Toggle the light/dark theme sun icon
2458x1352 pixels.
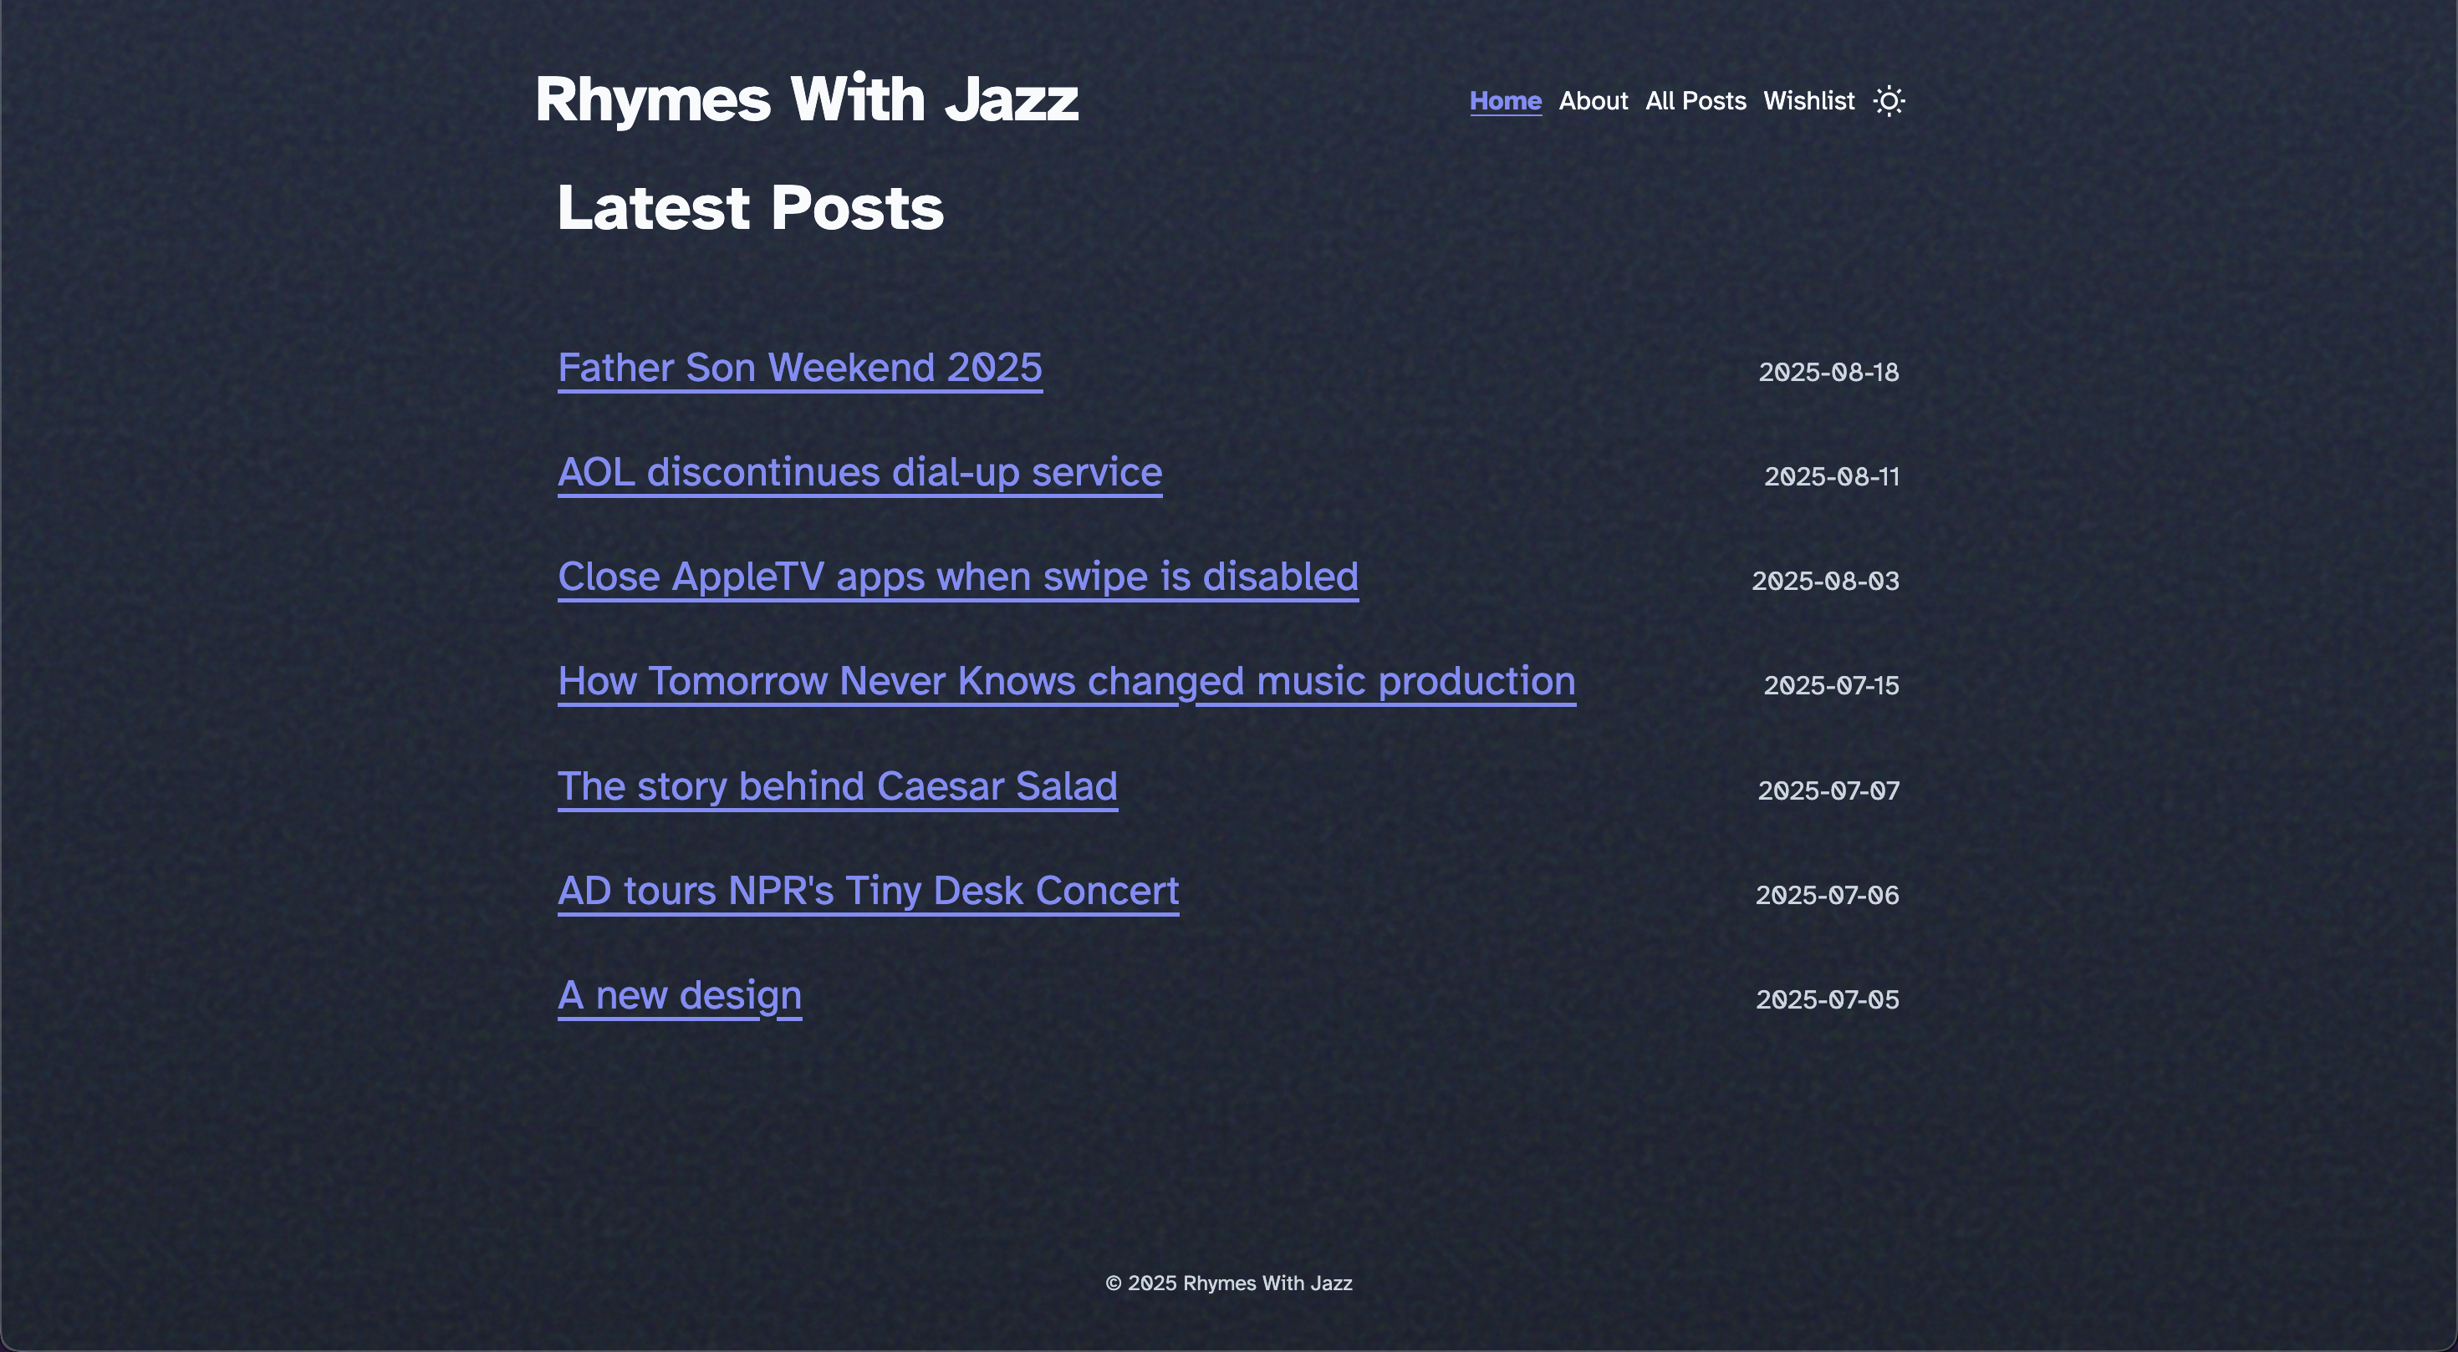click(x=1889, y=101)
